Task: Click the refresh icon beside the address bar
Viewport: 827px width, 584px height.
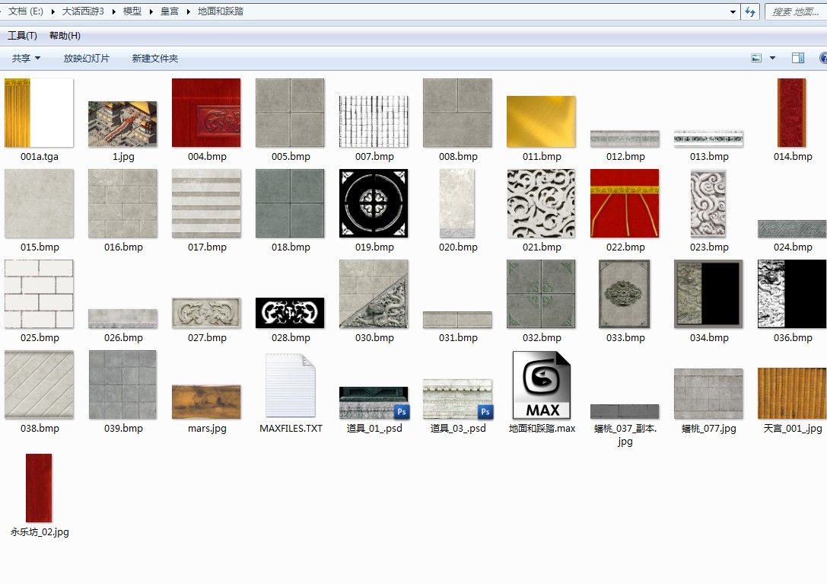Action: pyautogui.click(x=750, y=11)
